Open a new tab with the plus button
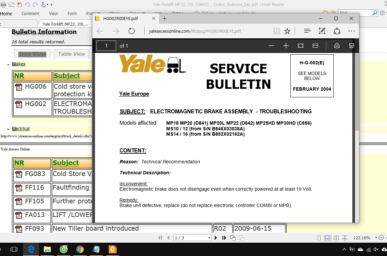 [164, 19]
